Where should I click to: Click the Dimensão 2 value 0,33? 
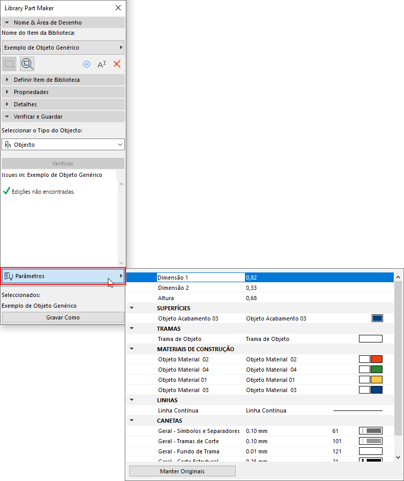click(251, 288)
